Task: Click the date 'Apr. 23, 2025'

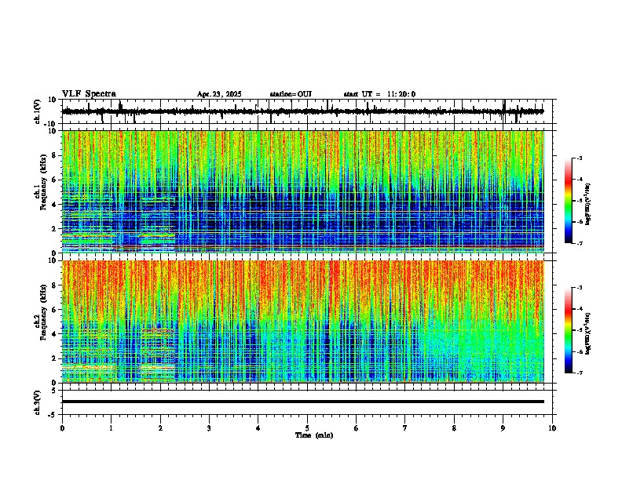Action: point(219,94)
